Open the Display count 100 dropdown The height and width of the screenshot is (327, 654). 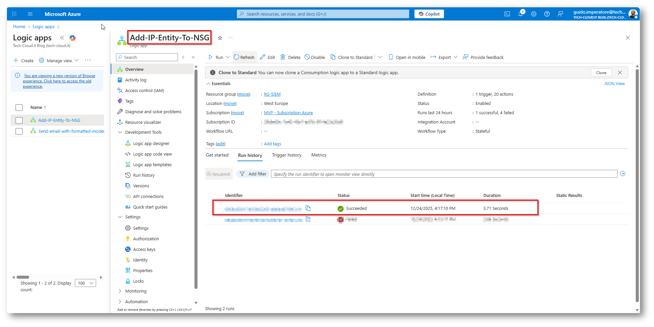[x=85, y=283]
